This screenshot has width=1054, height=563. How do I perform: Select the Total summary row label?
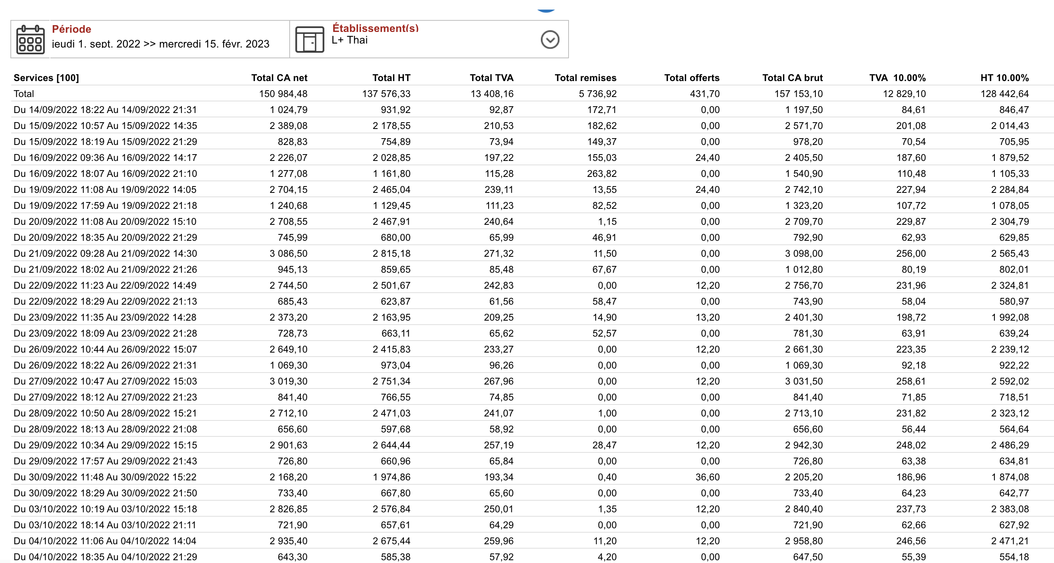point(24,93)
